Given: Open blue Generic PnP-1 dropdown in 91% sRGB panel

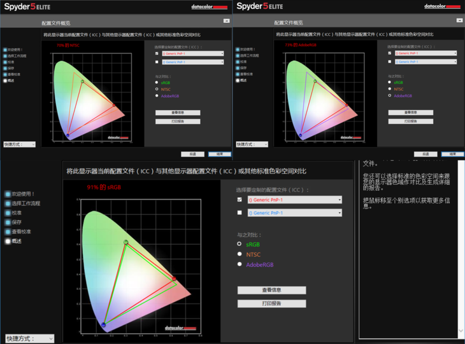Looking at the screenshot, I should [294, 213].
